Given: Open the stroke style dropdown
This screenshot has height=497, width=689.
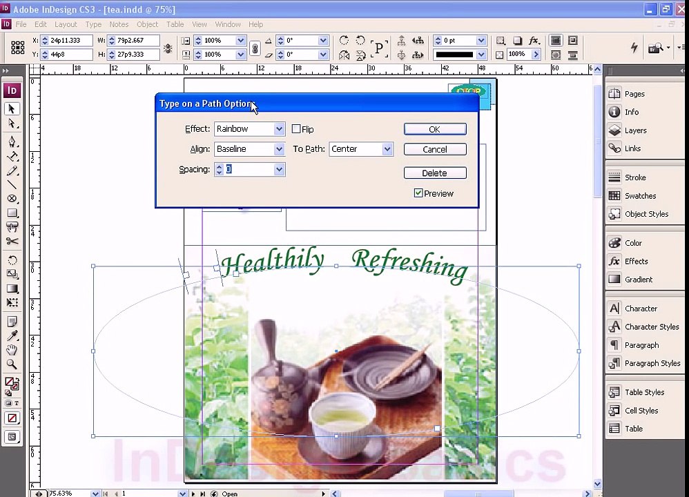Looking at the screenshot, I should (481, 55).
